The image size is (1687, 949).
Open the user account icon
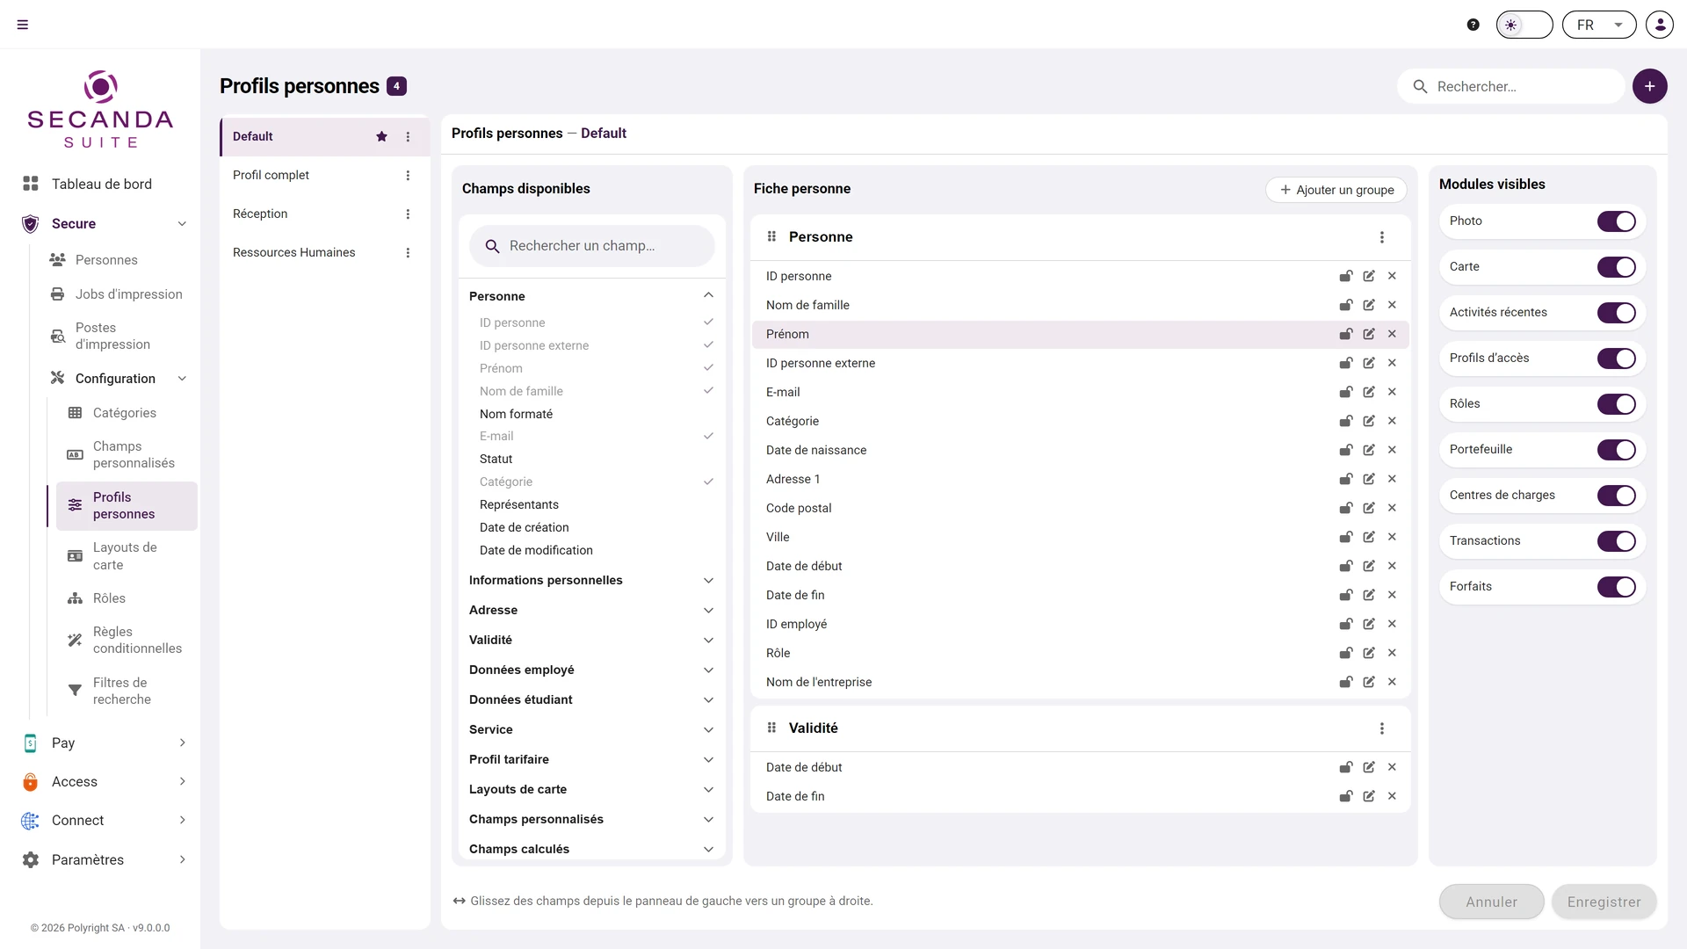(x=1660, y=25)
